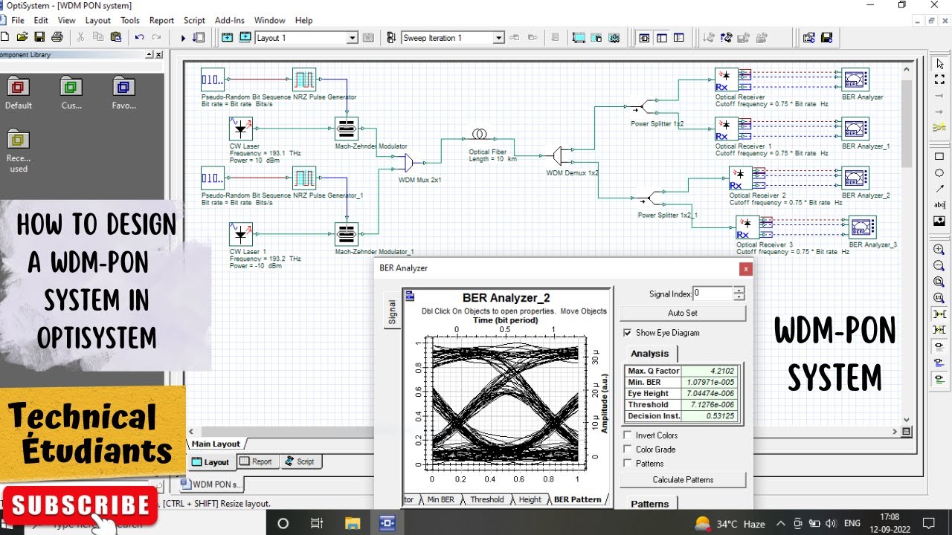Click the layout horizontal scrollbar
Image resolution: width=952 pixels, height=535 pixels.
click(543, 432)
